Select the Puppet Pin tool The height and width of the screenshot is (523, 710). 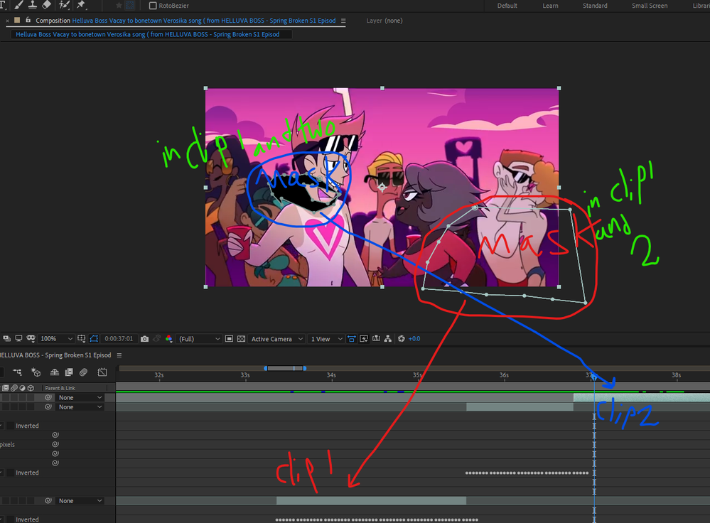pos(81,5)
